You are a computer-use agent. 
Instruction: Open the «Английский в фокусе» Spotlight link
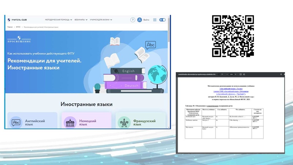click(231, 94)
